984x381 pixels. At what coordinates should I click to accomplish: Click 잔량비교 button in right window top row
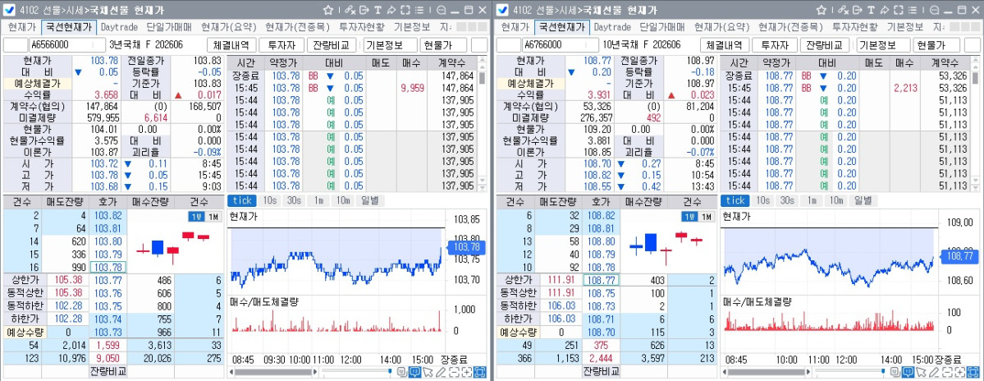click(x=825, y=44)
